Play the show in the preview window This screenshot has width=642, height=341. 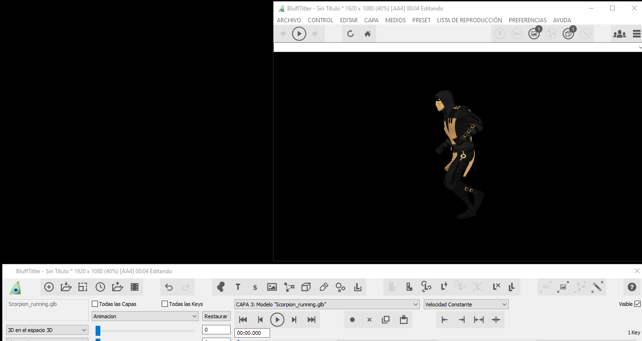[x=299, y=34]
